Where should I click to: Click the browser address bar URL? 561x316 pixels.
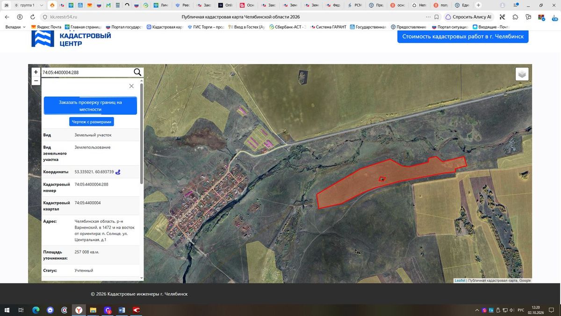(63, 17)
